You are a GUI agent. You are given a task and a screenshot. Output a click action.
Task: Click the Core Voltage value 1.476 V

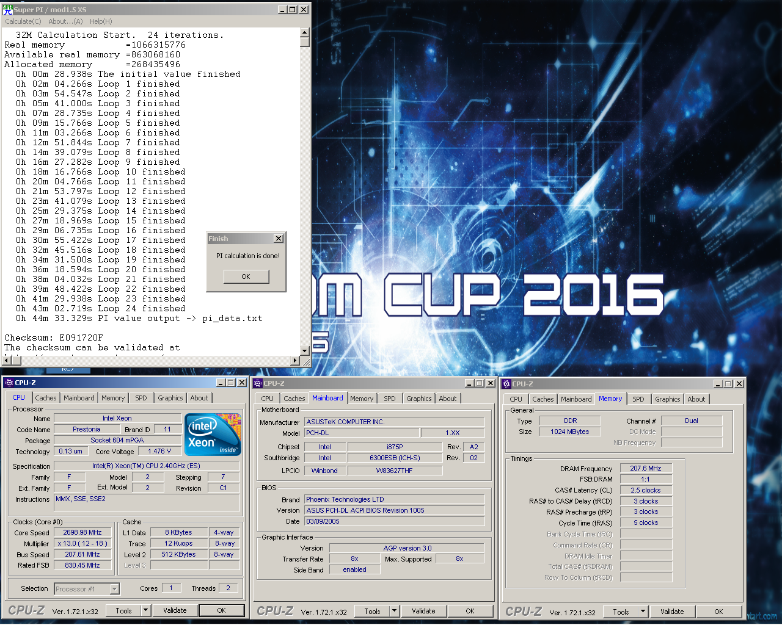[160, 451]
